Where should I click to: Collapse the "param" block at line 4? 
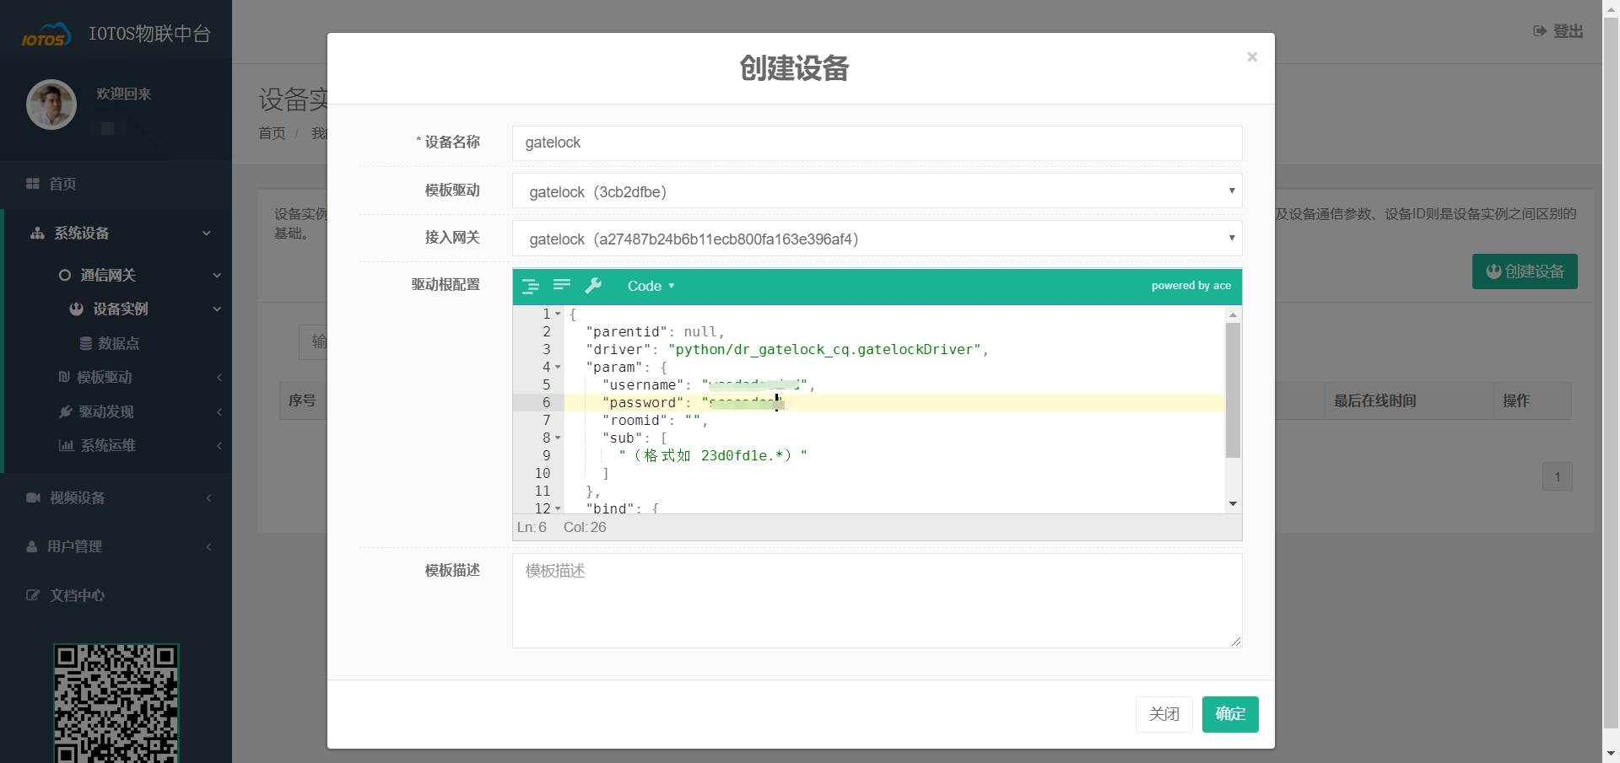(x=558, y=368)
